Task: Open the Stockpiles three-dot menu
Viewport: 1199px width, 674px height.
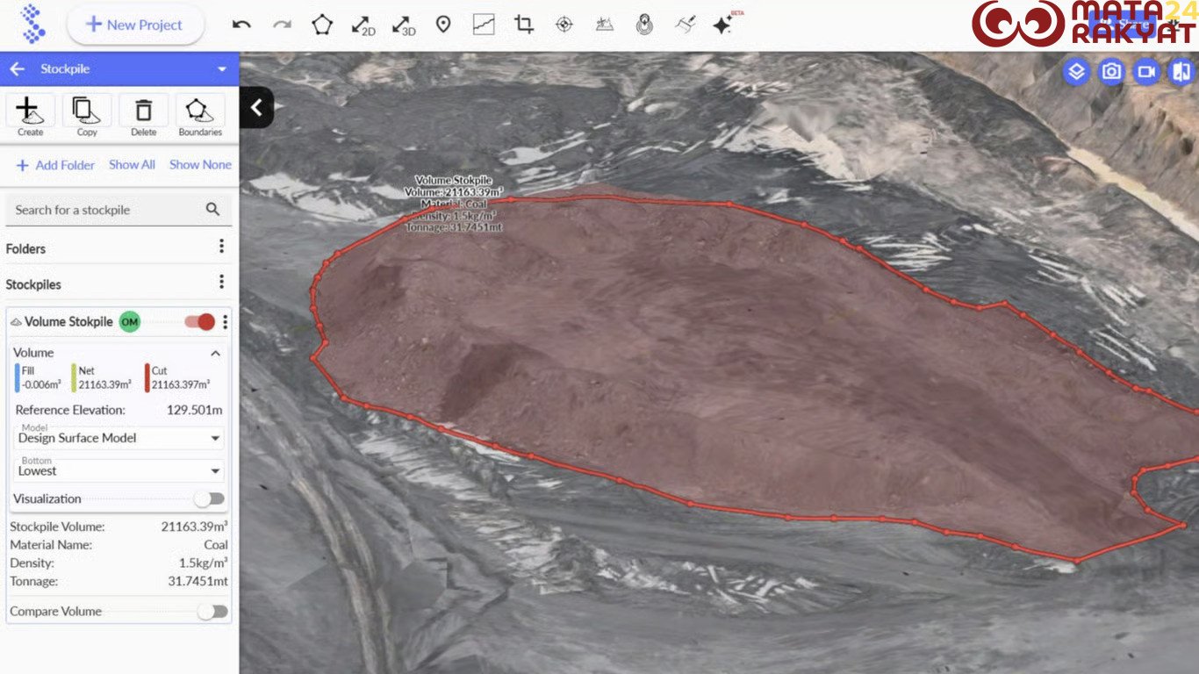Action: (221, 283)
